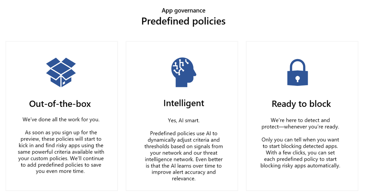Image resolution: width=366 pixels, height=195 pixels.
Task: Select the Out-of-the-box heading
Action: [60, 104]
